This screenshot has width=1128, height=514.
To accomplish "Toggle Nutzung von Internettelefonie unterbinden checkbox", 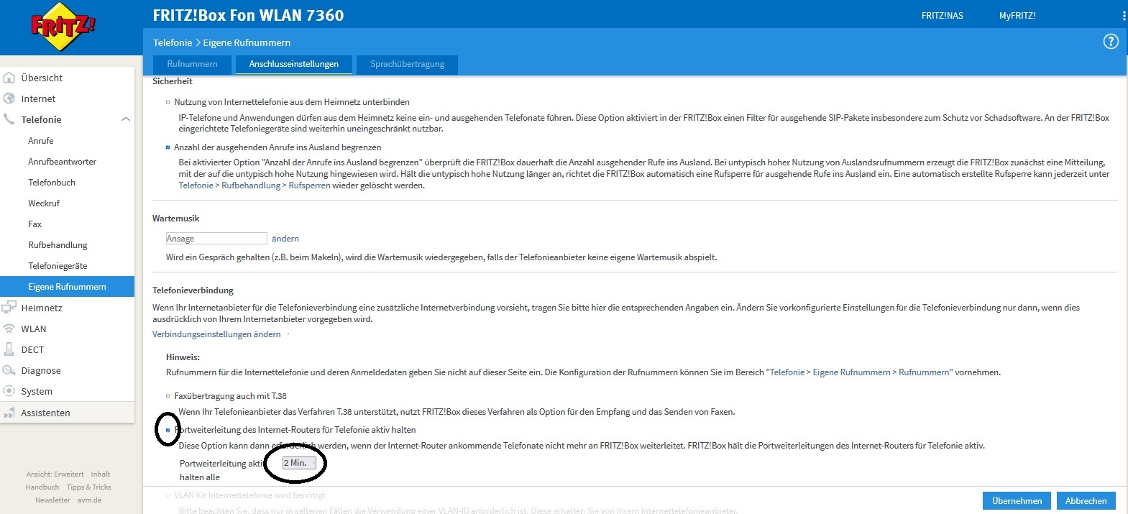I will tap(168, 102).
